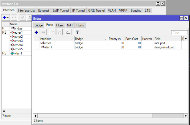This screenshot has height=125, width=190.
Task: Select wlan1 row in bridge ports table
Action: point(110,47)
